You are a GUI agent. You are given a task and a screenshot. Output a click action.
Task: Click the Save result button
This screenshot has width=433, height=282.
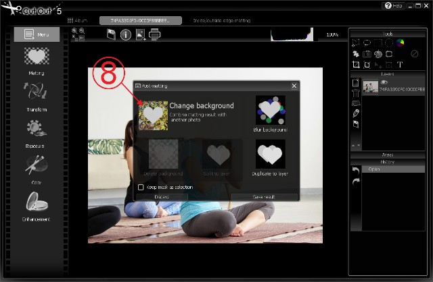pos(264,197)
